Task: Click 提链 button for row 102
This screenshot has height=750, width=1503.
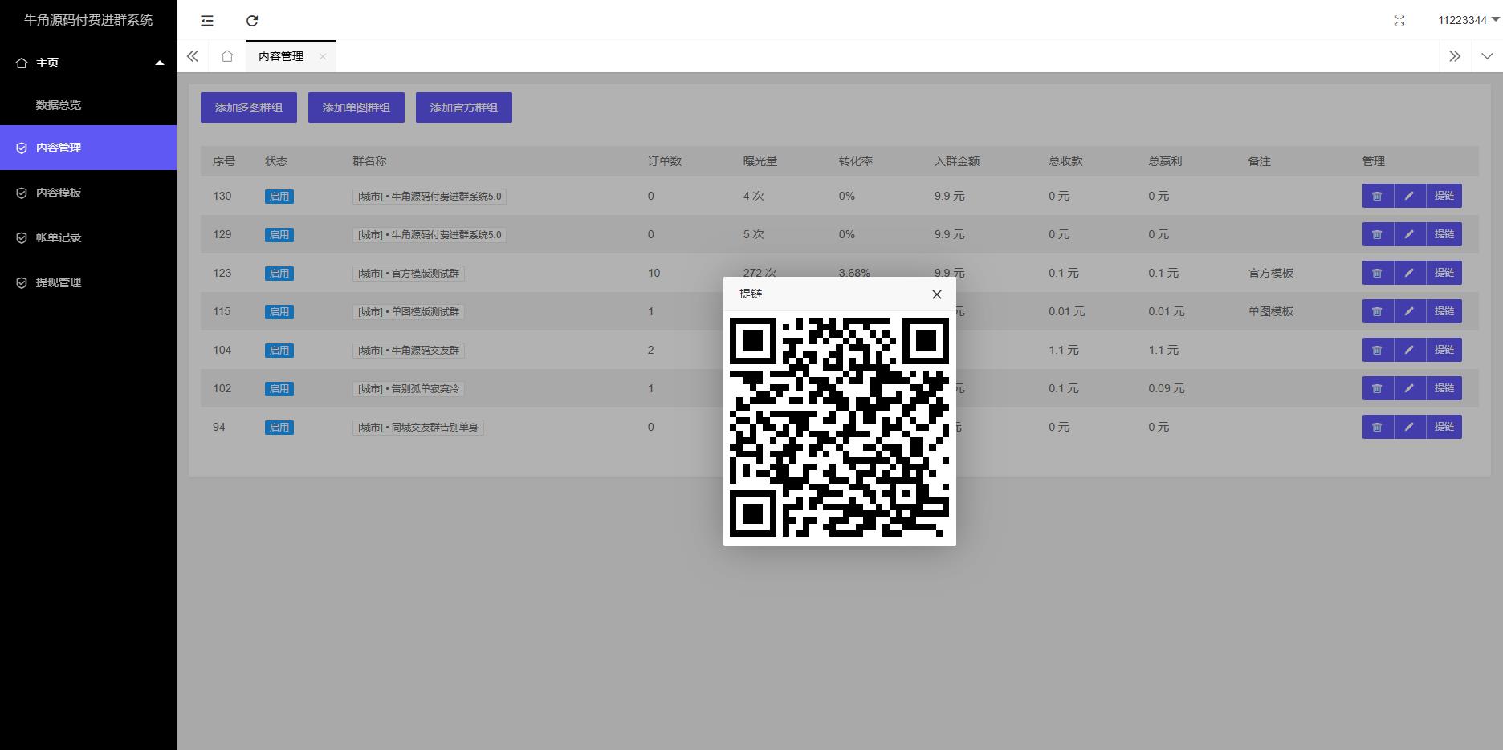Action: (x=1444, y=388)
